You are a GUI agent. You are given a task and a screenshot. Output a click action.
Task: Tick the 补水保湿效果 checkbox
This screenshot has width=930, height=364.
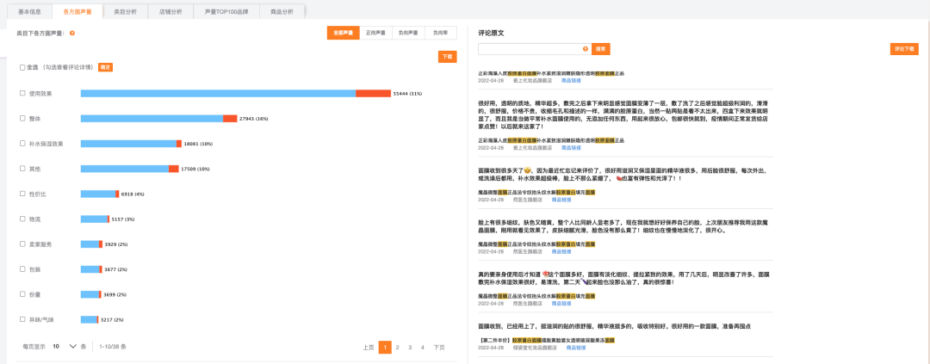click(x=22, y=144)
